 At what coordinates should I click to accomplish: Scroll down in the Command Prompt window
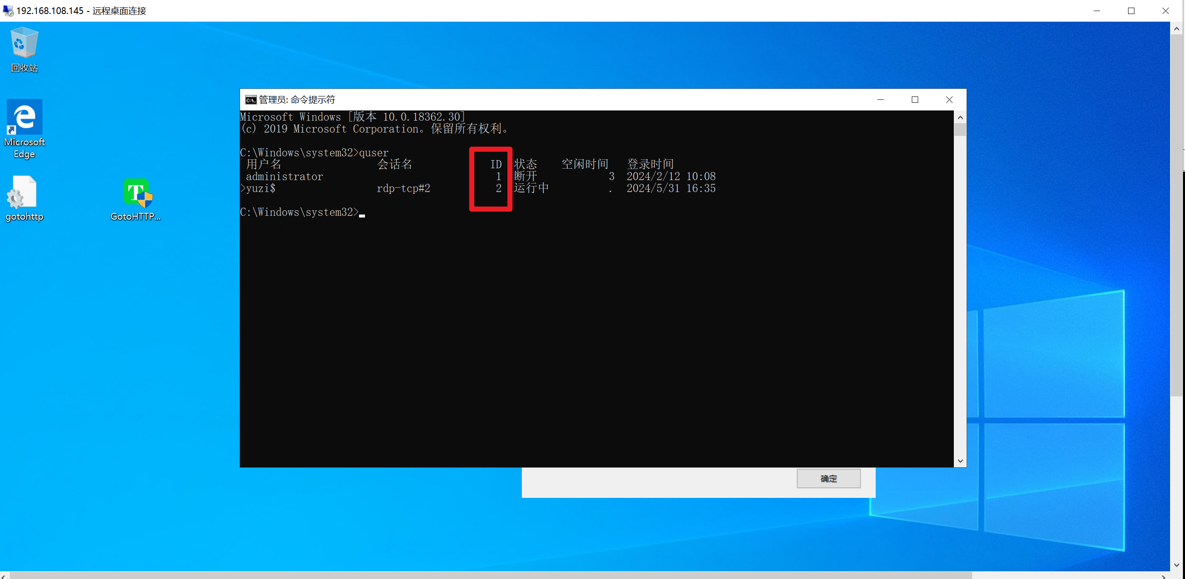(x=959, y=461)
